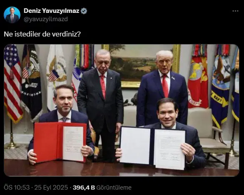Screen dimensions: 244x195
Task: Click the red Marine Corps flag
Action: click(x=198, y=77)
